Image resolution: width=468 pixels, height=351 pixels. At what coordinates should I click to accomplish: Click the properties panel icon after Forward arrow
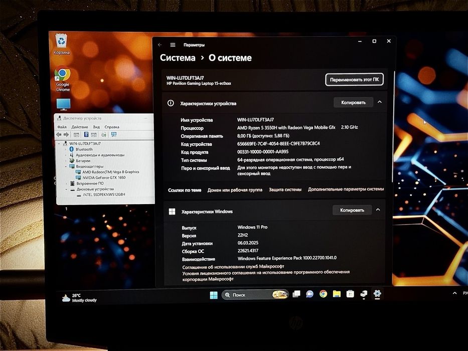76,135
